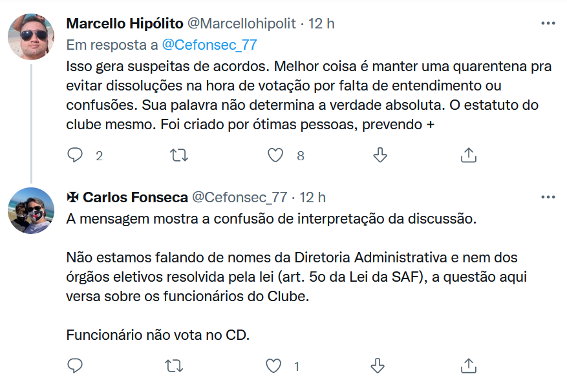Click the @Cefonsec_77 mention link
567x378 pixels.
coord(209,45)
